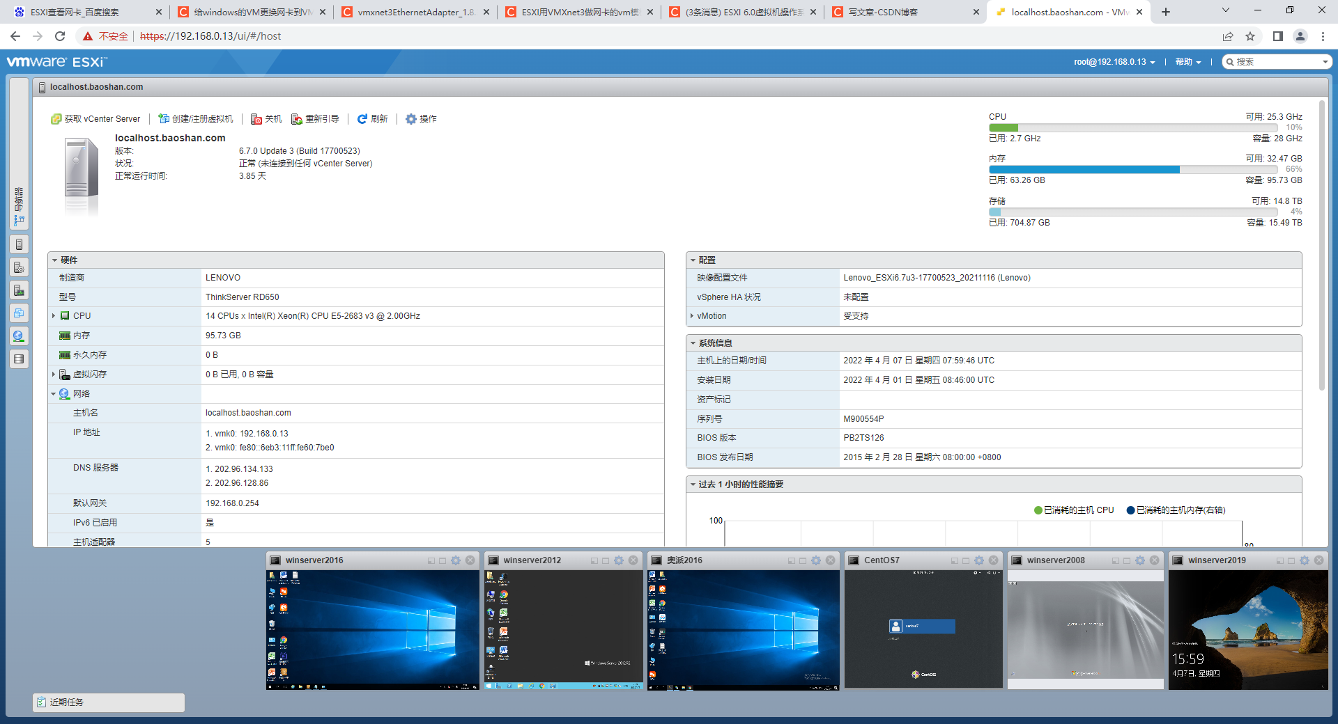
Task: Select the Storage icon in the sidebar
Action: tap(19, 359)
